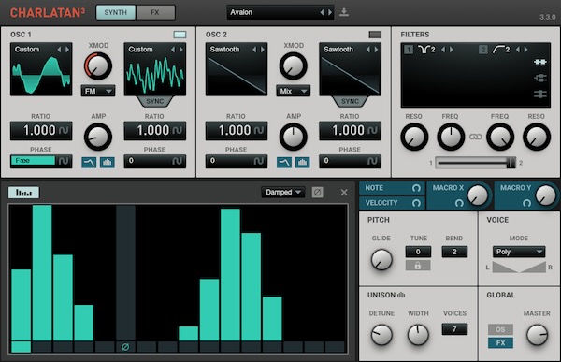
Task: Open OSC 1 amp envelope icon
Action: click(x=89, y=163)
